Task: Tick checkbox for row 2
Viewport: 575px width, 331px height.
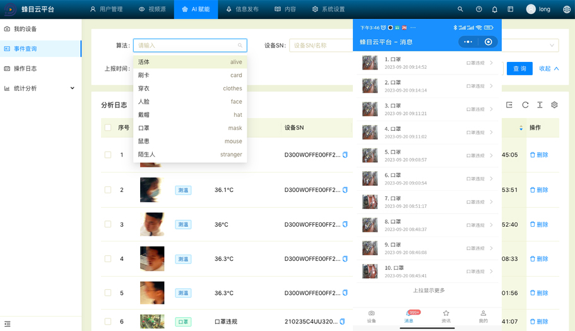Action: pyautogui.click(x=108, y=190)
